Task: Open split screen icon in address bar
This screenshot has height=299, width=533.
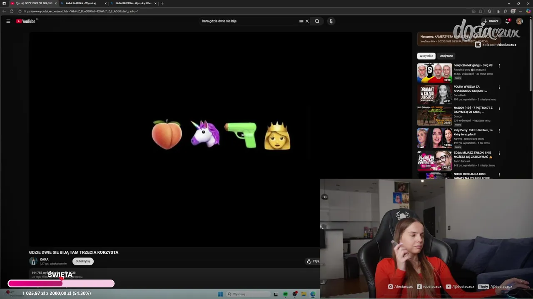Action: [x=474, y=11]
